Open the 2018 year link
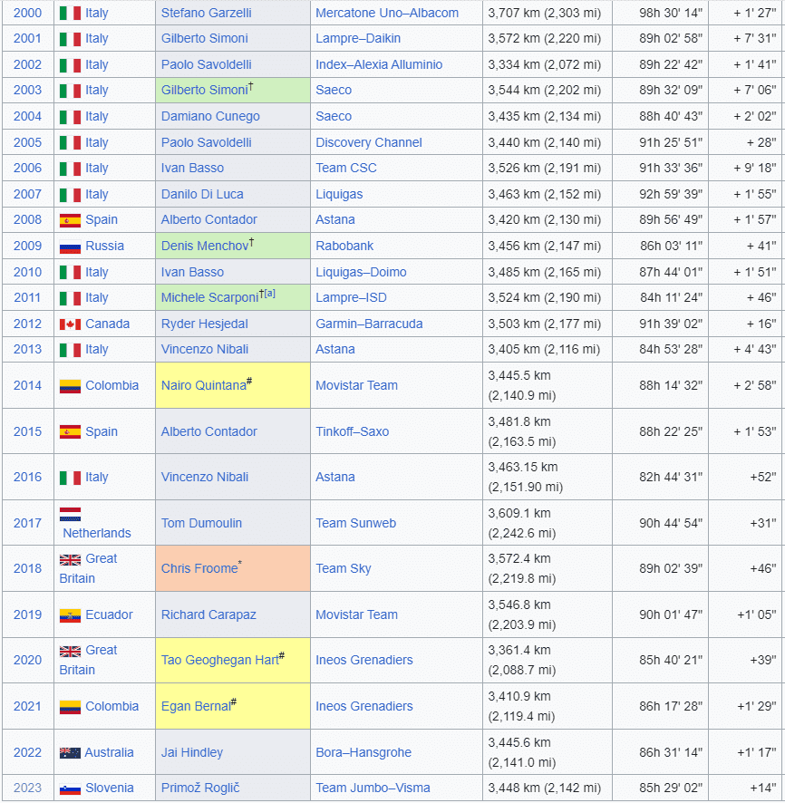The width and height of the screenshot is (785, 803). (x=28, y=568)
